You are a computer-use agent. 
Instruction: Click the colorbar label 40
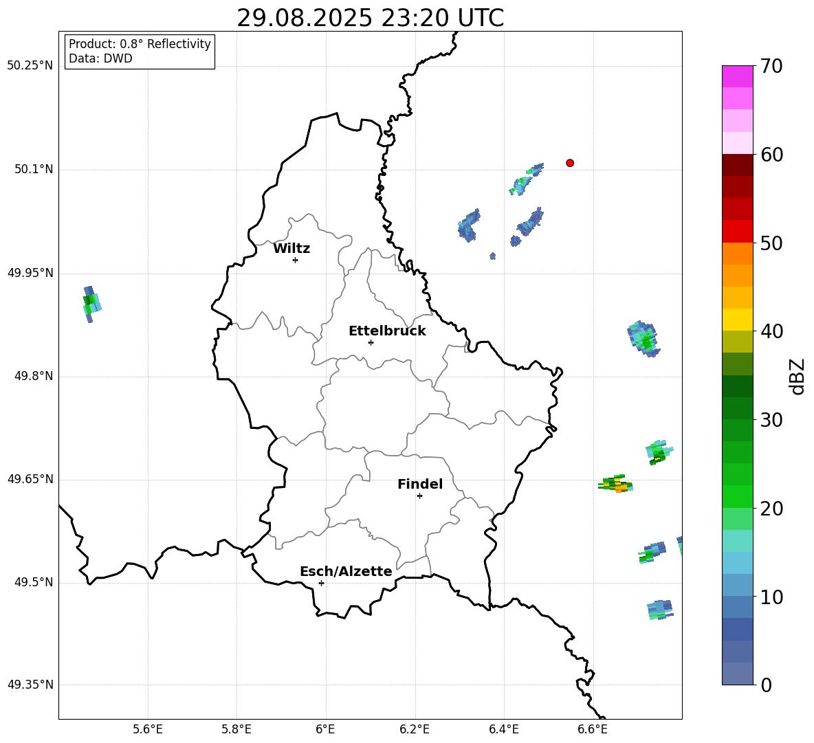click(771, 331)
